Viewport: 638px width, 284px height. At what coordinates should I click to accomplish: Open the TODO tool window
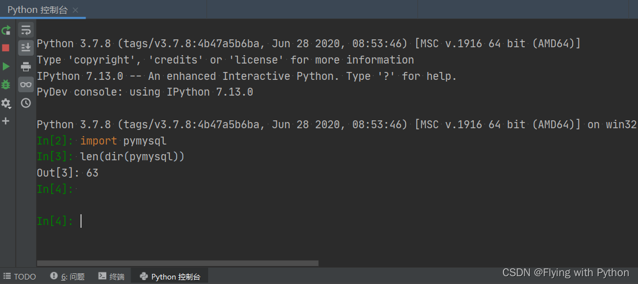[20, 277]
